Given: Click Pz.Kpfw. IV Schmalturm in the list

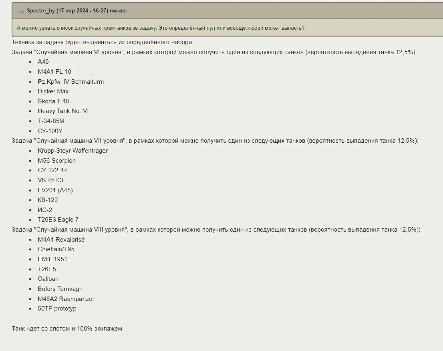Looking at the screenshot, I should click(x=71, y=82).
